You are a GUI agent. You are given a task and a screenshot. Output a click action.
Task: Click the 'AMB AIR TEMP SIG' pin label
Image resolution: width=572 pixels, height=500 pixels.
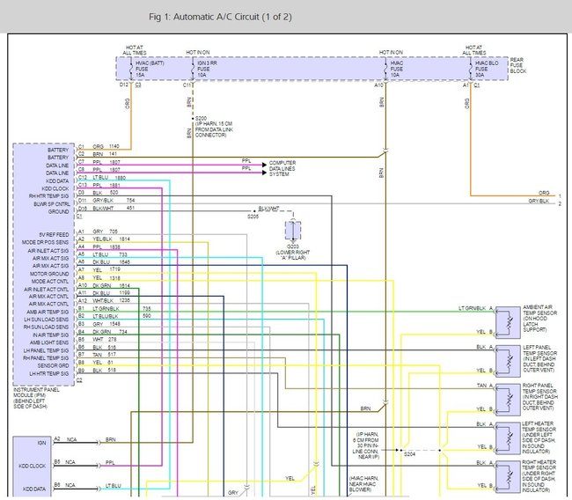[48, 312]
